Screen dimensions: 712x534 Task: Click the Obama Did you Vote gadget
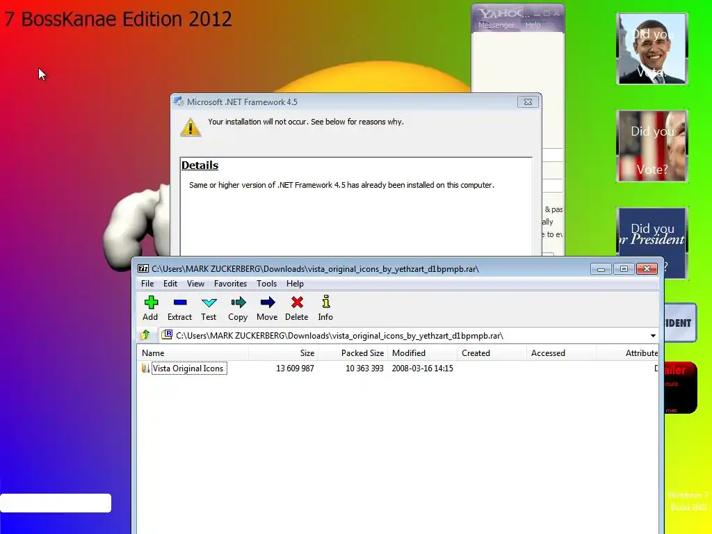[652, 49]
